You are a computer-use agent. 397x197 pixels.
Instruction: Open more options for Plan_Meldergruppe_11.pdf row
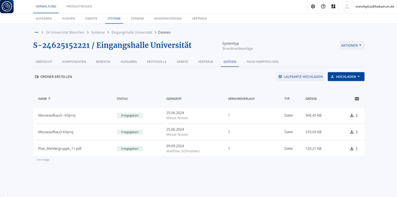coord(357,149)
